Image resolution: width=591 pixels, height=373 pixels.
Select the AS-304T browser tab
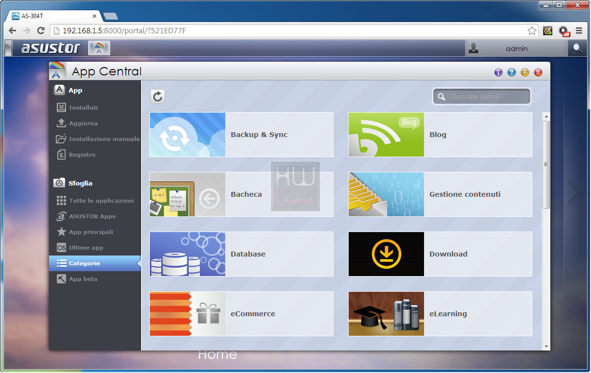pyautogui.click(x=53, y=16)
